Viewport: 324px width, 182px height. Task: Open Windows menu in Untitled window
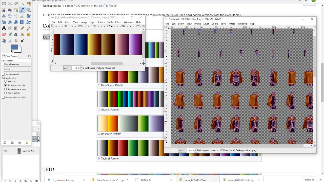(242, 24)
